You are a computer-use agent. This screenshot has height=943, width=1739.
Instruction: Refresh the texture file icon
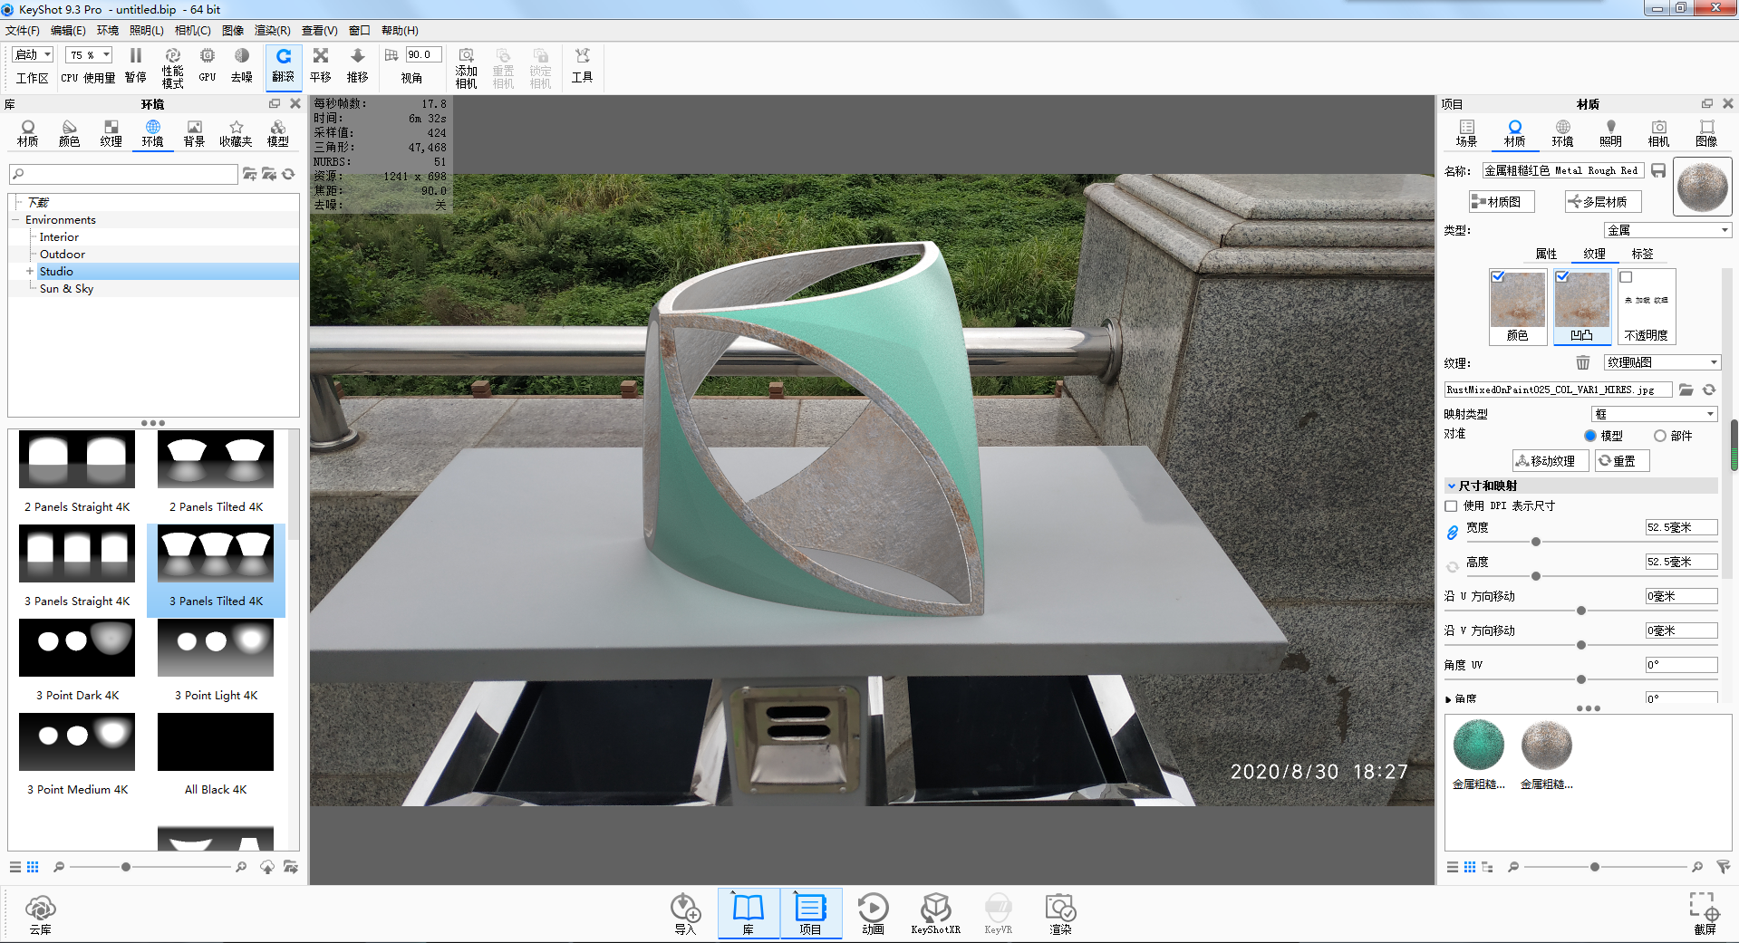click(x=1709, y=390)
